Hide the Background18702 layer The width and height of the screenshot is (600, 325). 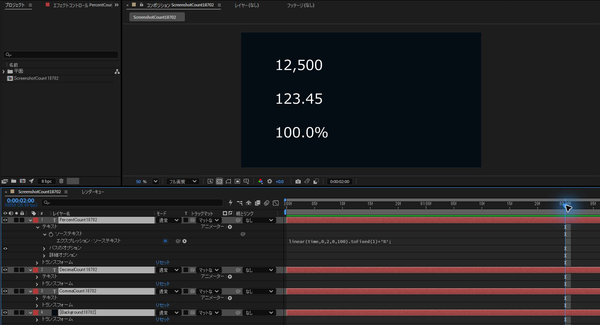pyautogui.click(x=5, y=313)
